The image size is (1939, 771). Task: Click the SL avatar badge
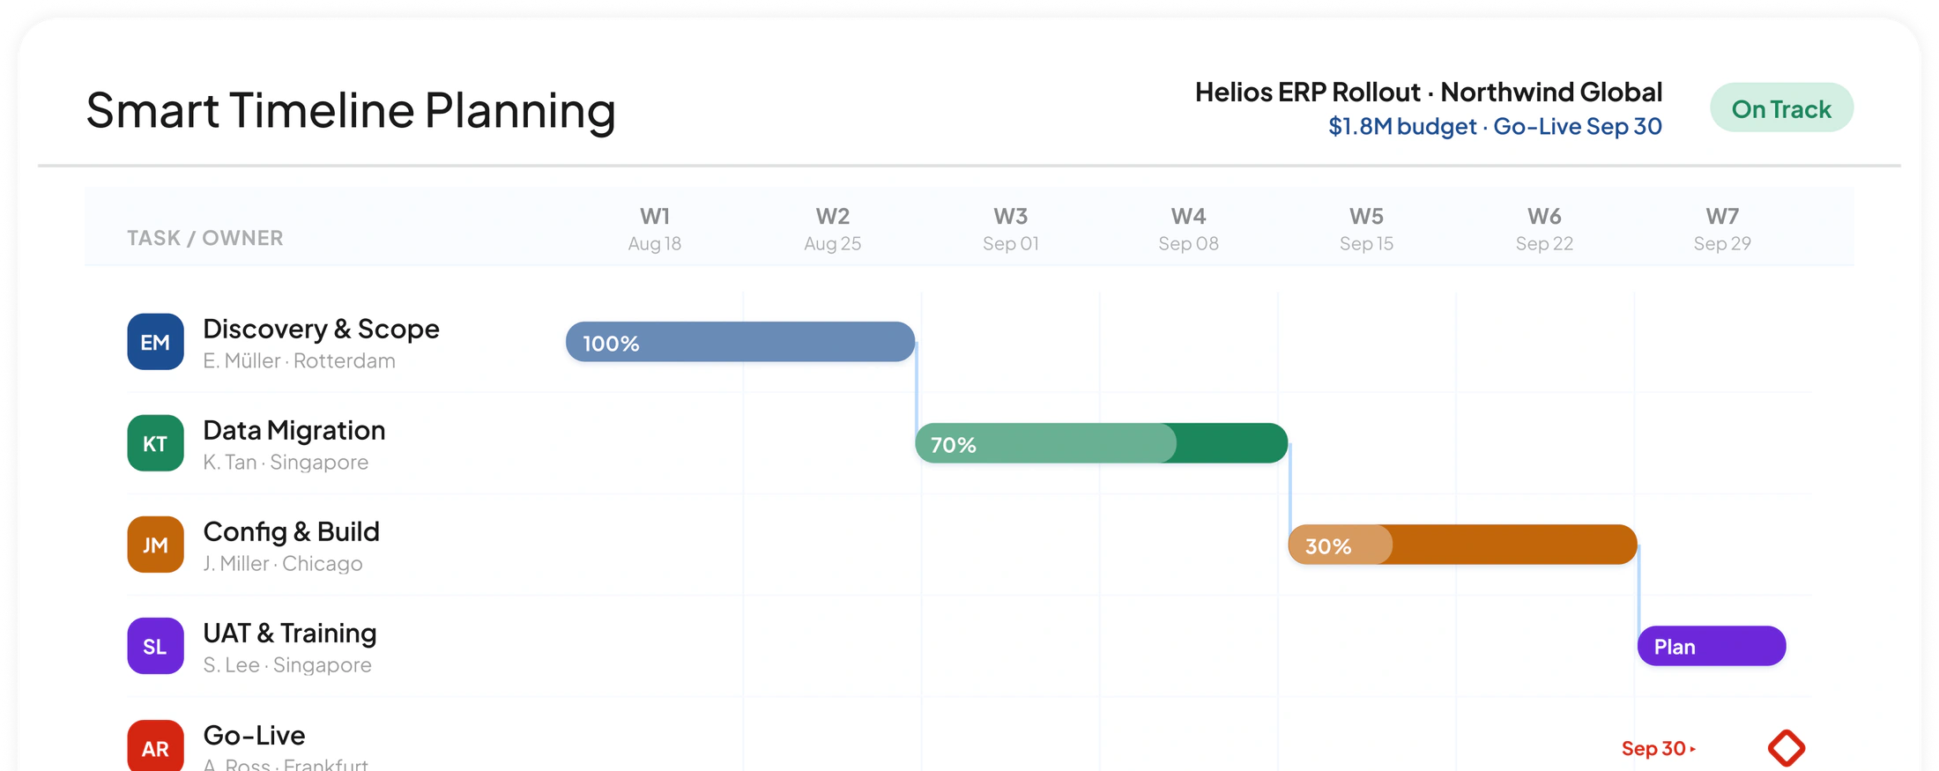155,646
